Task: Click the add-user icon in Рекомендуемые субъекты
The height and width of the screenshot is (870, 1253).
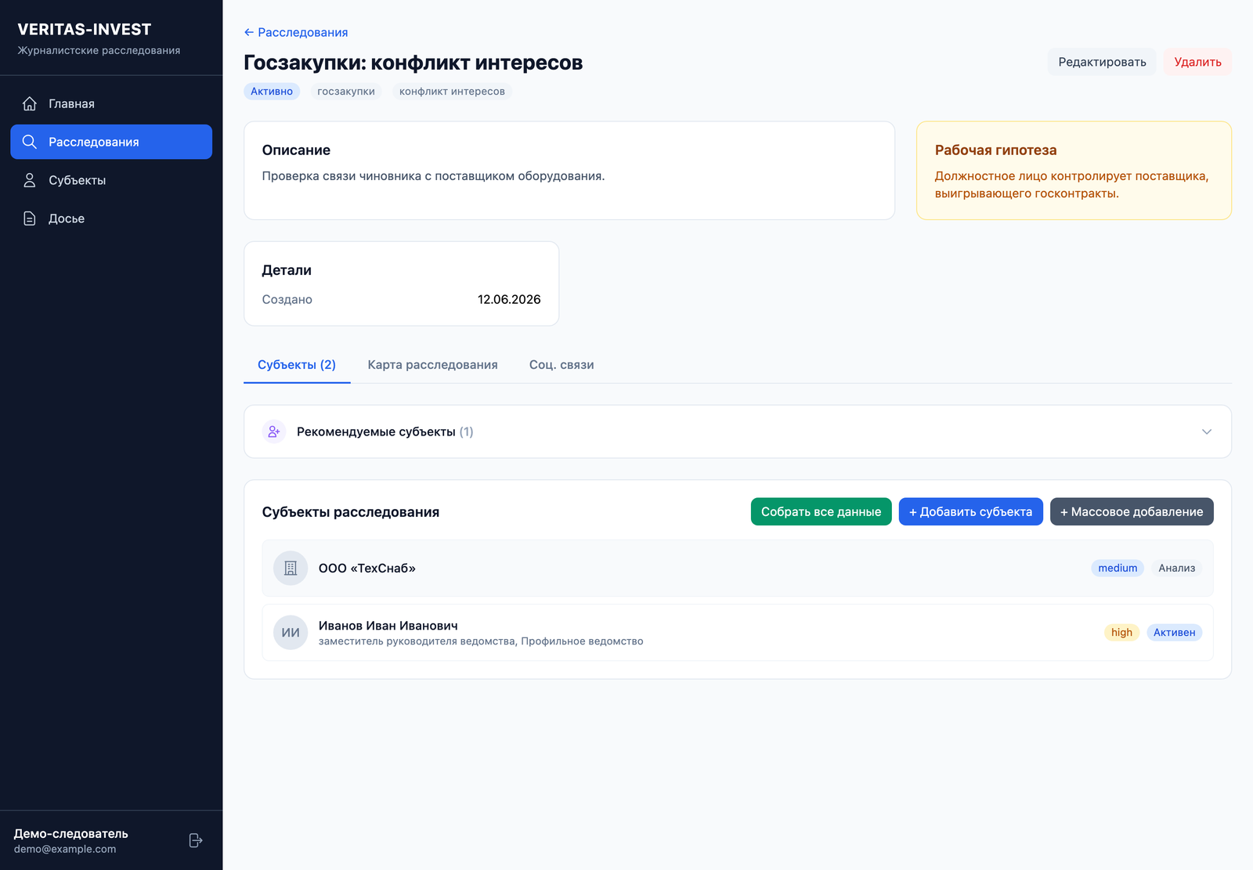Action: coord(273,431)
